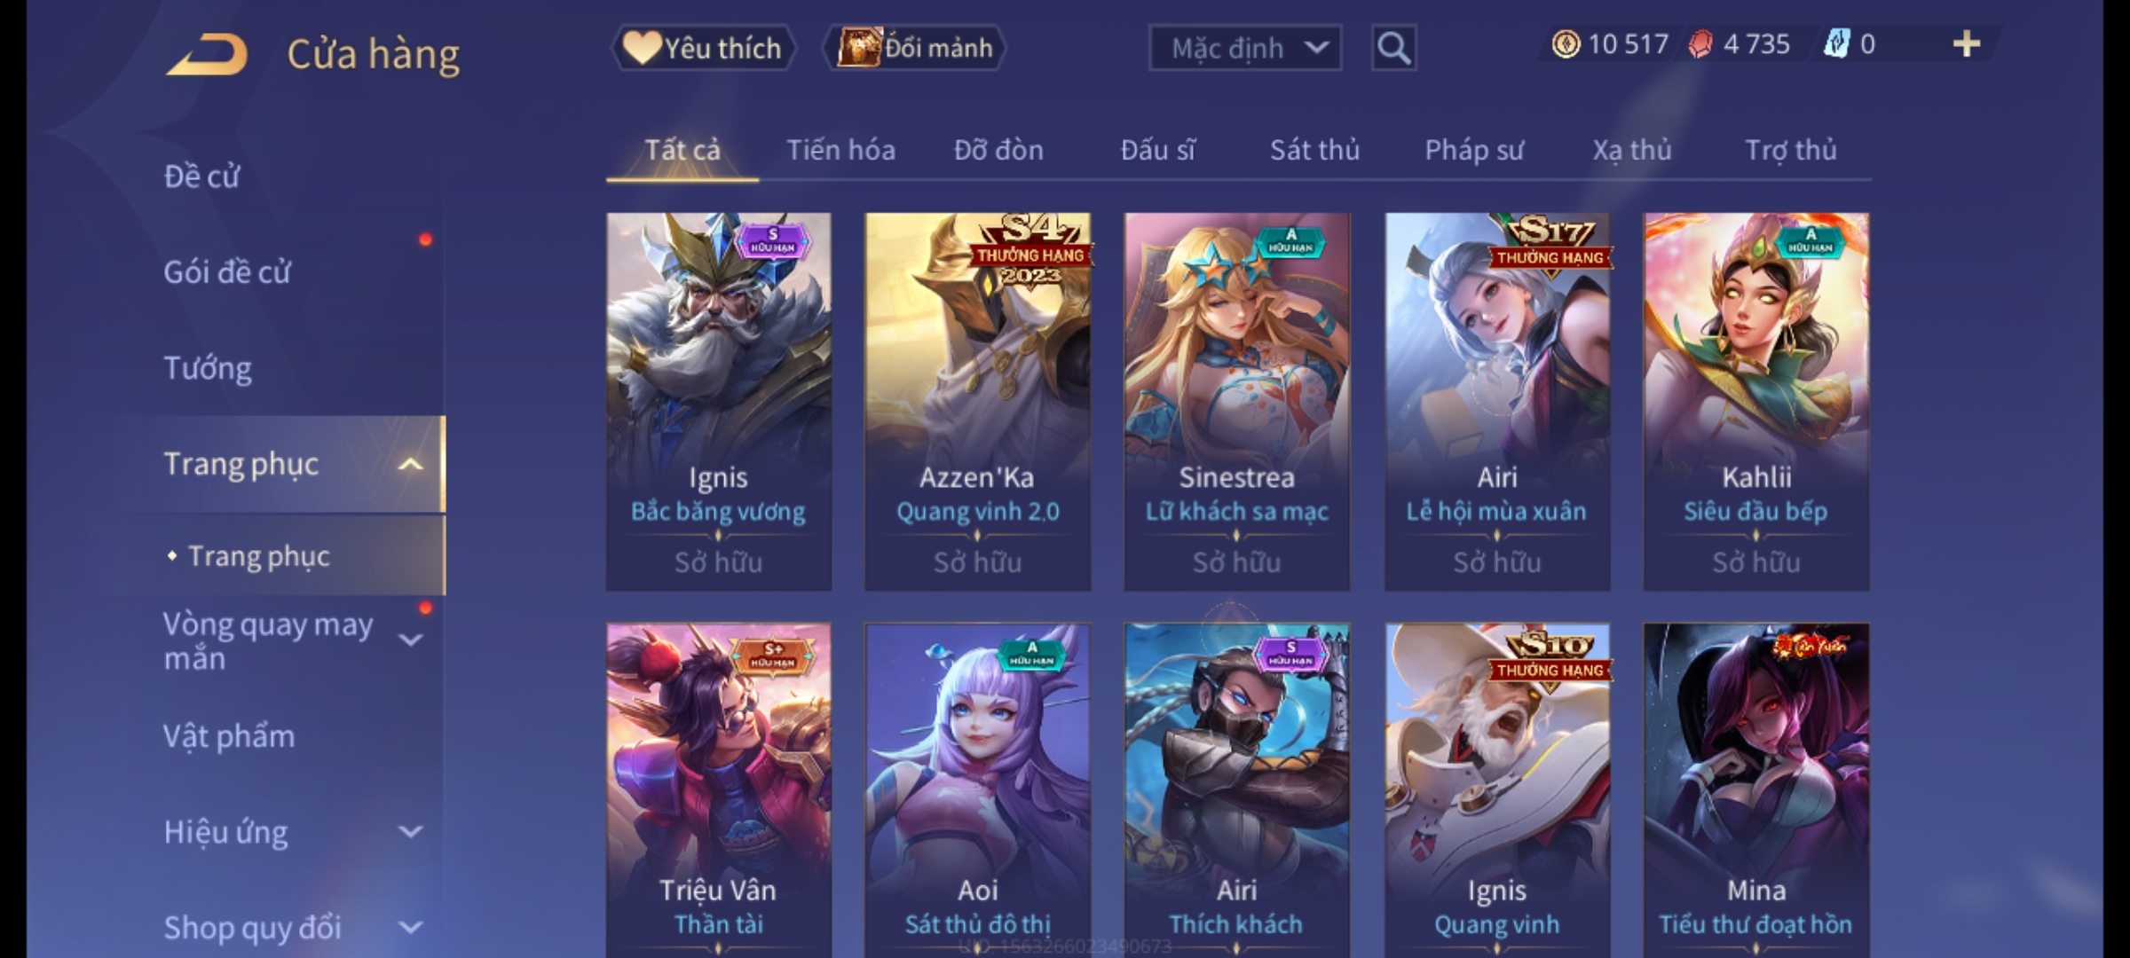The height and width of the screenshot is (958, 2130).
Task: Open the Mặc định sort dropdown
Action: (1245, 48)
